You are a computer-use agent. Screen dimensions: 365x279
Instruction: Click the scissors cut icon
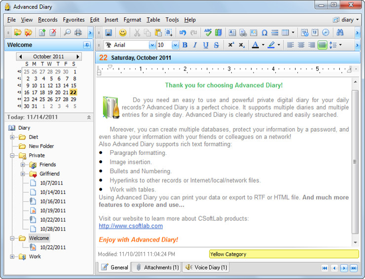tap(137, 33)
